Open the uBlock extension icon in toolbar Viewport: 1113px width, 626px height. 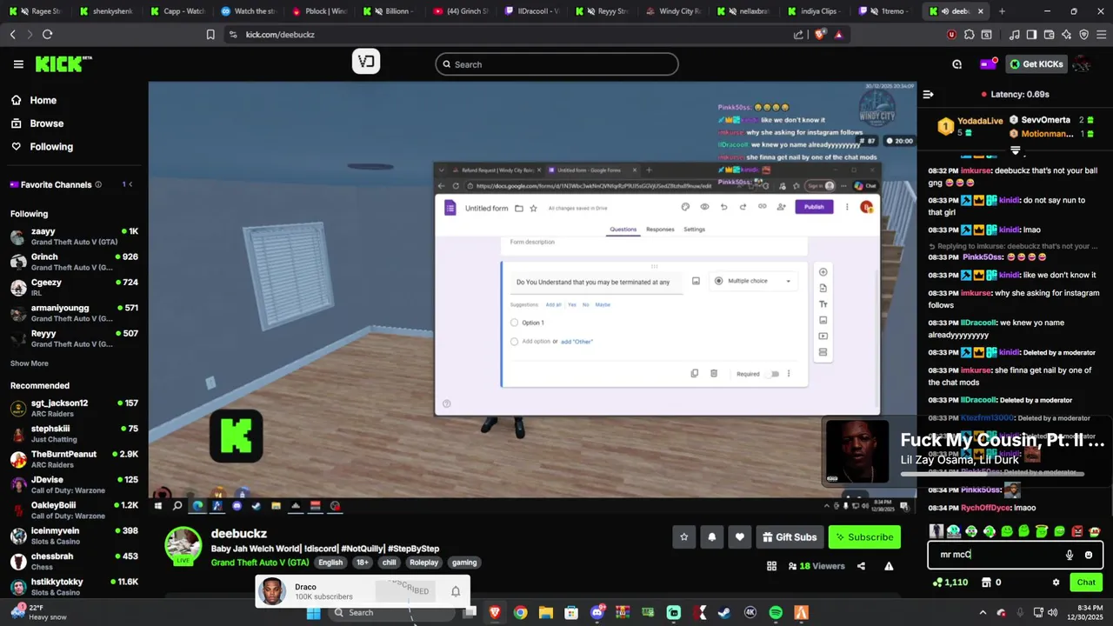coord(951,35)
